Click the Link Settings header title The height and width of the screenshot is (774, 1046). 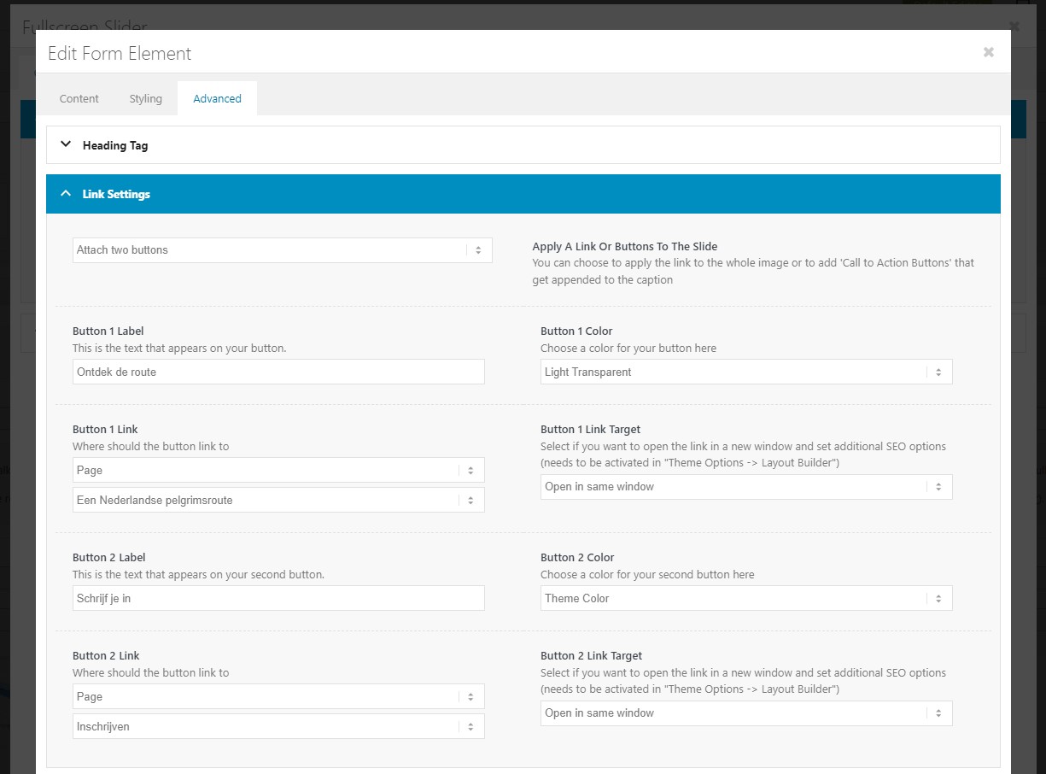pos(116,194)
